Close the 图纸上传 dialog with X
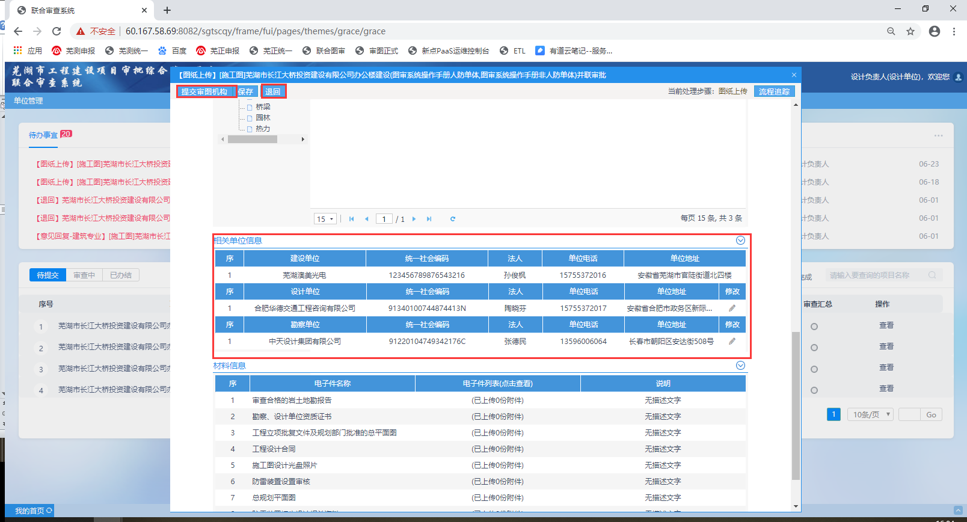 (x=794, y=75)
